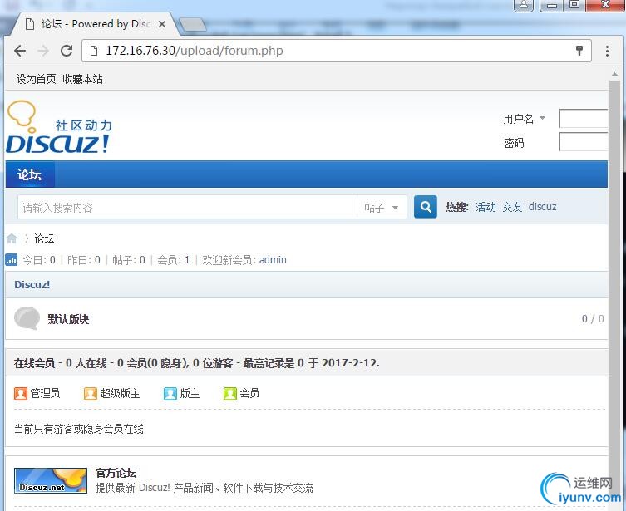Click the blue search magnifier button

(x=425, y=207)
